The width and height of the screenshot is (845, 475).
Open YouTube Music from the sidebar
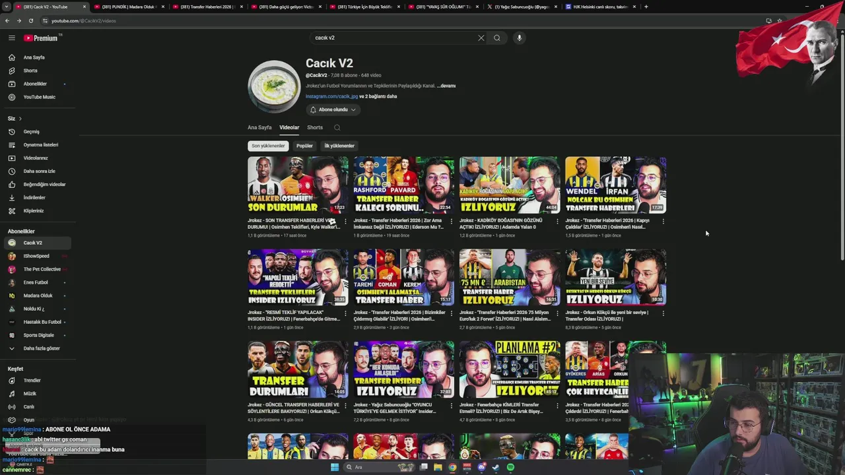(x=40, y=97)
